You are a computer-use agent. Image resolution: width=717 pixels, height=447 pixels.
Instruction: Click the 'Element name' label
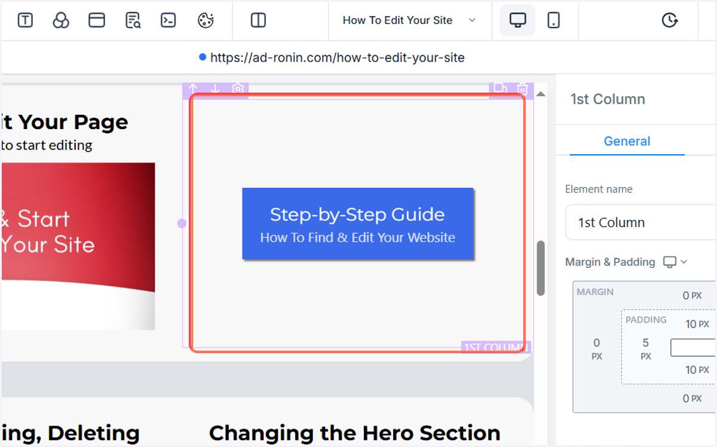[x=599, y=189]
